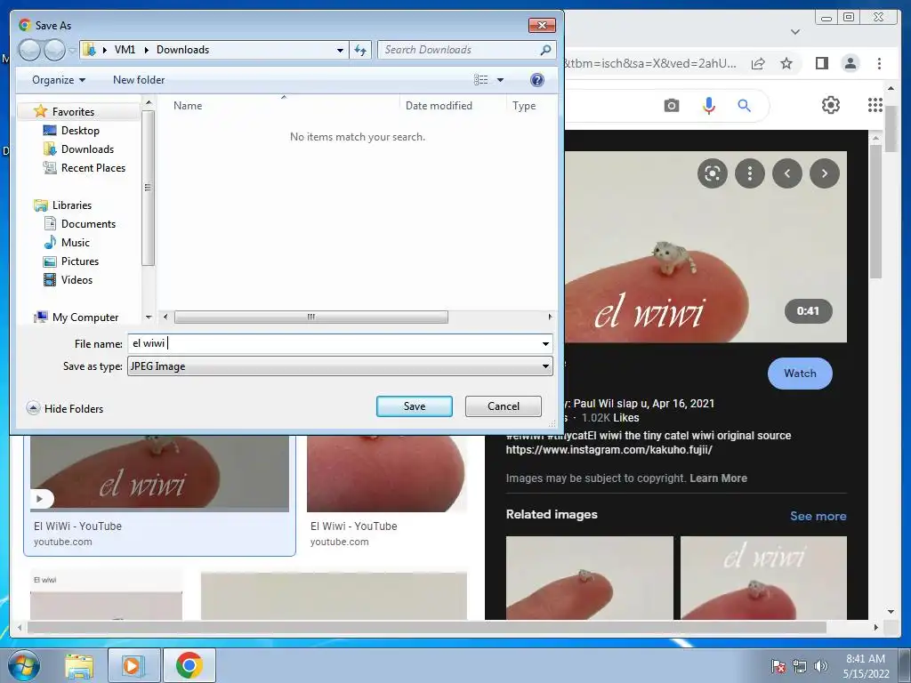Open the Organize menu
The height and width of the screenshot is (683, 911).
point(59,80)
